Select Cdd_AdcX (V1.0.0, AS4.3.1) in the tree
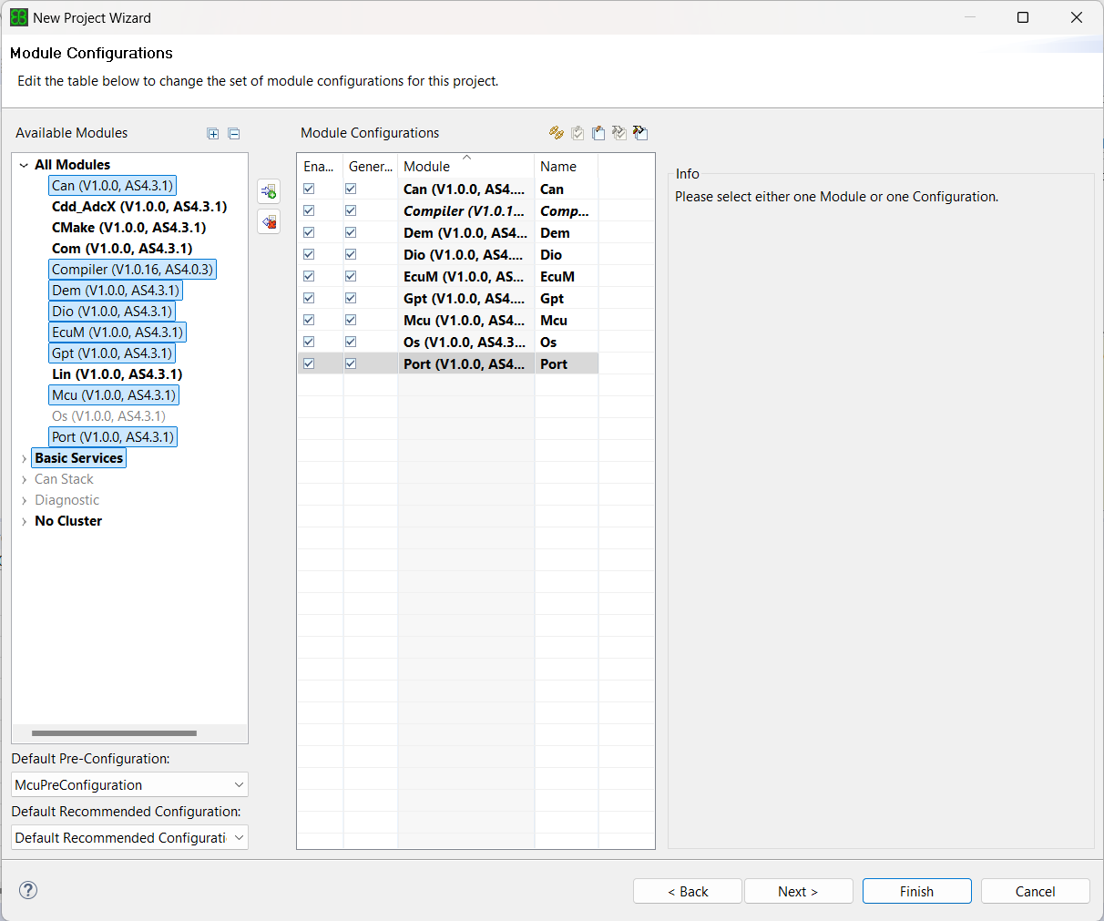 pos(139,207)
